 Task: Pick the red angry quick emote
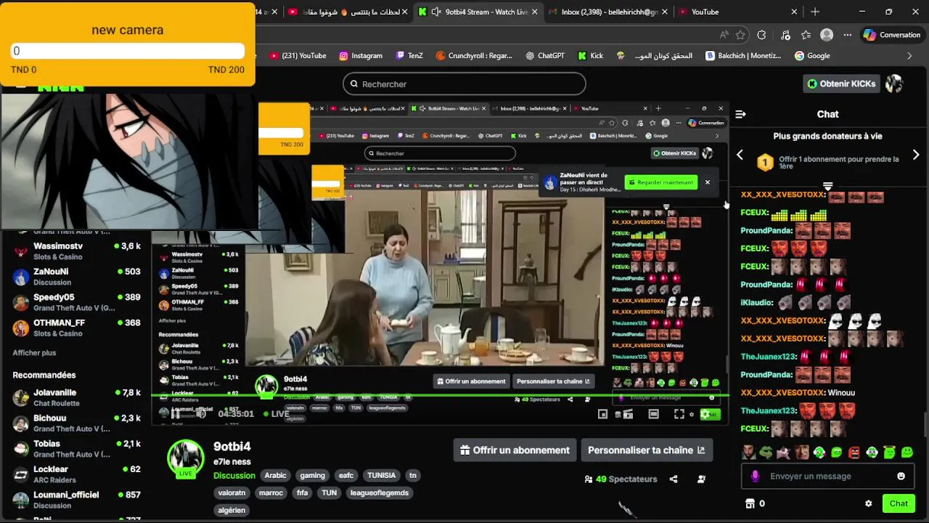(854, 453)
